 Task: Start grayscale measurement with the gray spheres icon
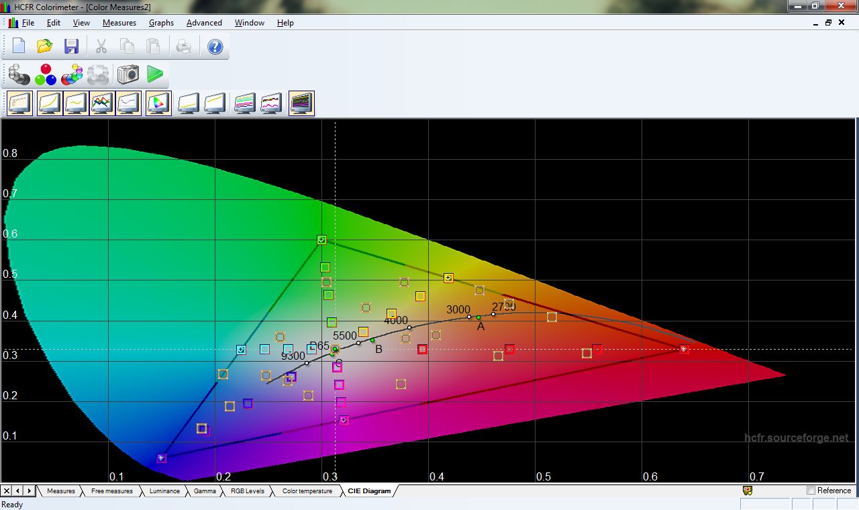coord(18,74)
